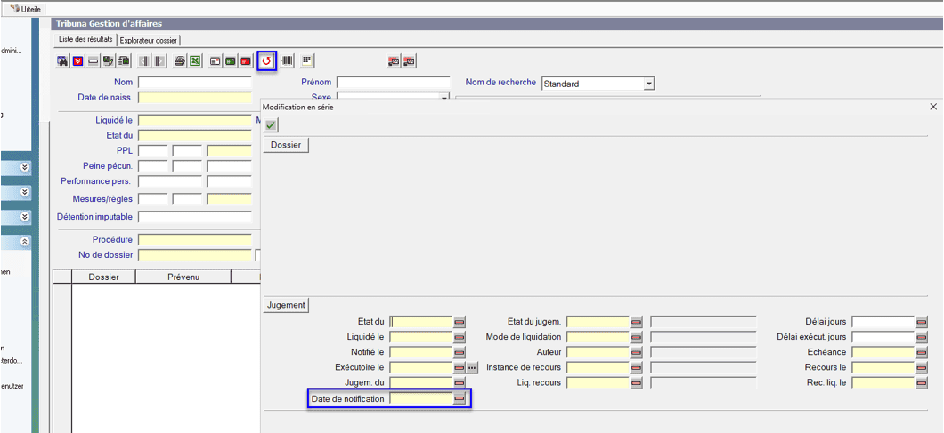The width and height of the screenshot is (944, 433).
Task: Open the 'Nom de recherche' Standard dropdown
Action: [x=648, y=84]
